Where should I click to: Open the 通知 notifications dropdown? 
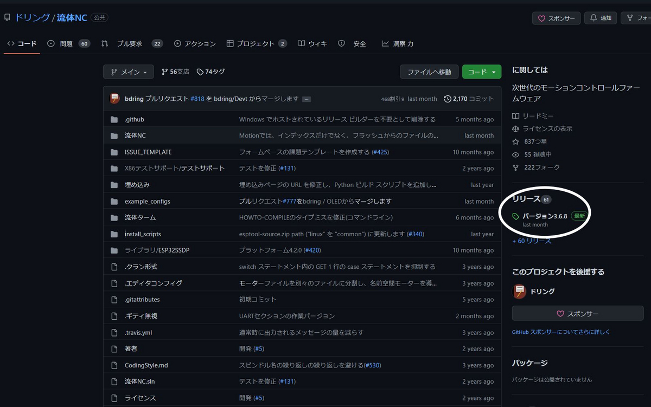[x=601, y=18]
